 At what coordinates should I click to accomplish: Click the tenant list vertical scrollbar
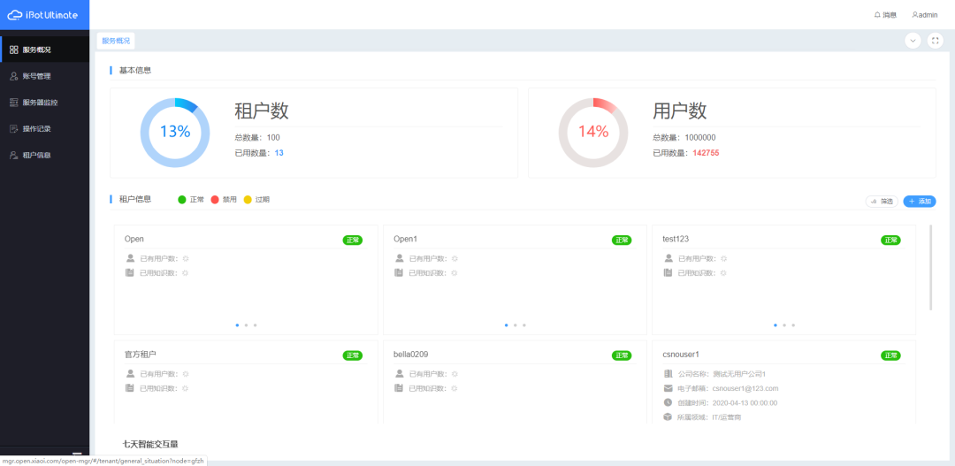point(930,267)
